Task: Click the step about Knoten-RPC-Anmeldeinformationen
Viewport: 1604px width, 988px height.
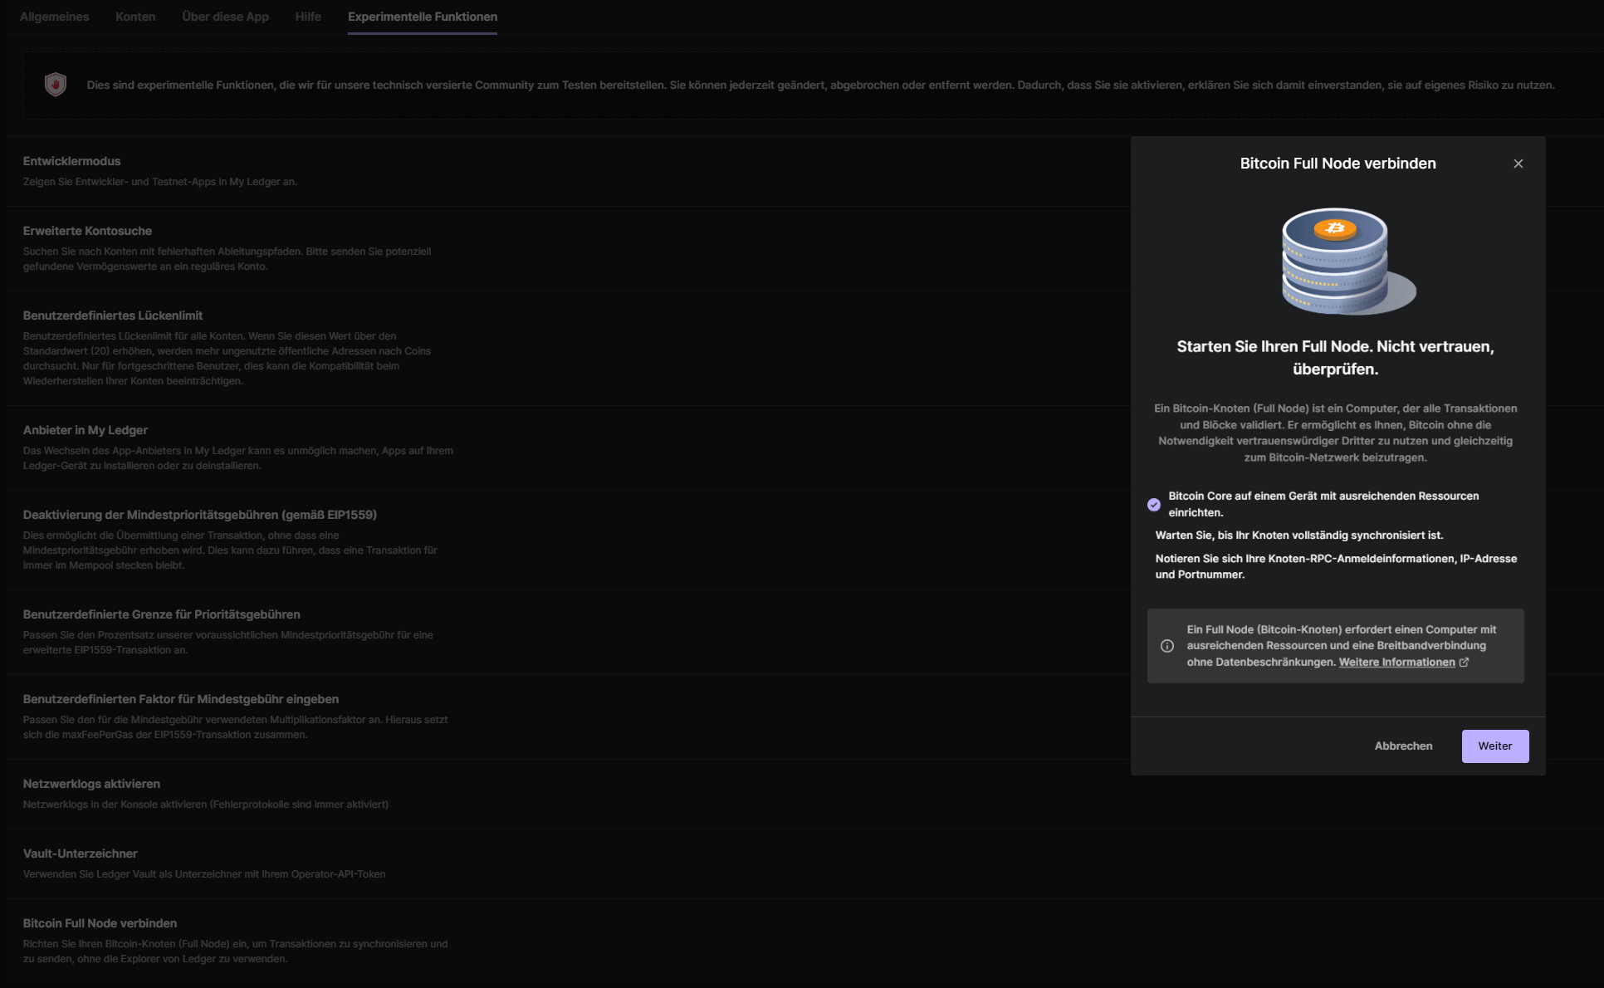Action: coord(1336,566)
